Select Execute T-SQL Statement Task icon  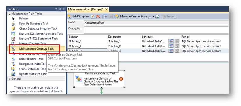13,39
